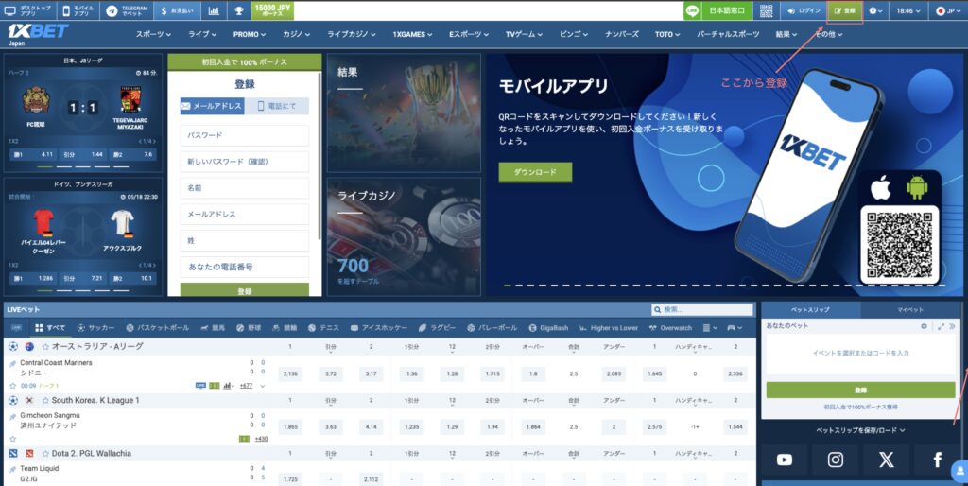This screenshot has width=968, height=486.
Task: Open the 18:46 time zone dropdown
Action: pos(908,10)
